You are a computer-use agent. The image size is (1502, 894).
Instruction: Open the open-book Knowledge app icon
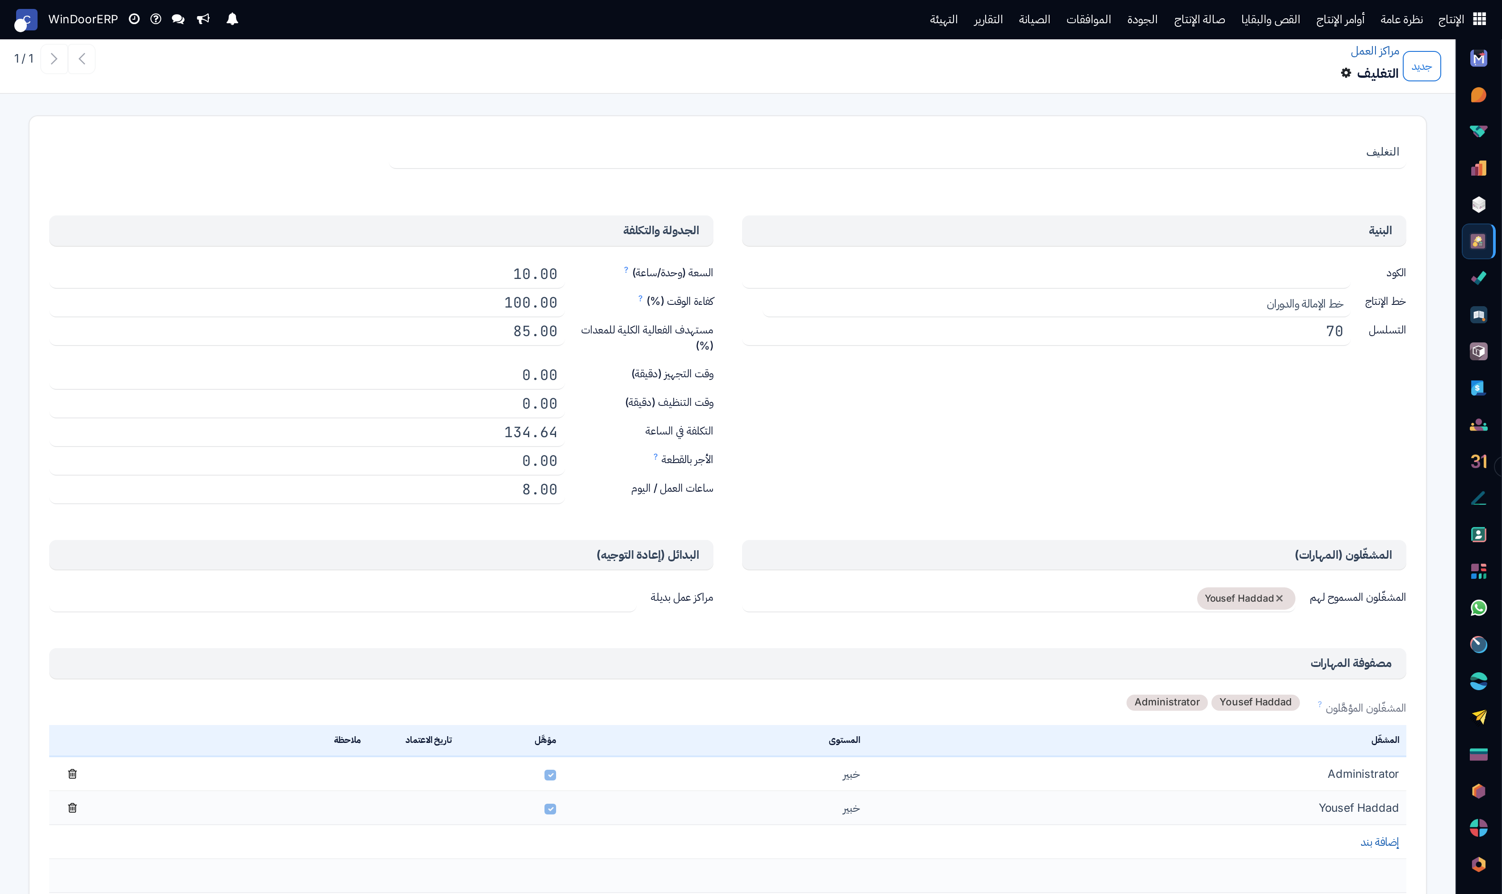(1478, 315)
